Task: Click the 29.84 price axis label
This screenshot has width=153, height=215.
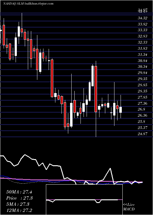Action: click(x=143, y=73)
